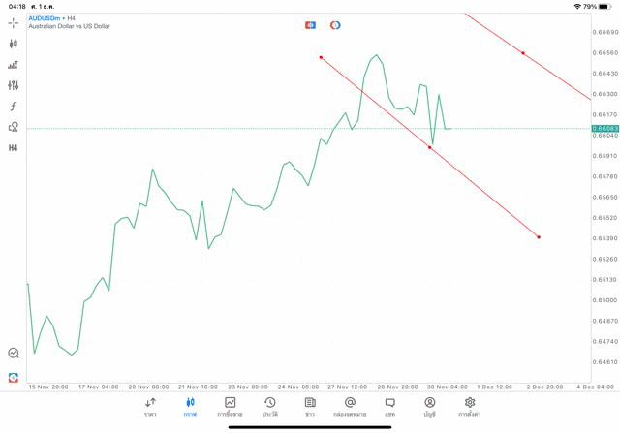Open the การตั้งค่า settings tab
This screenshot has width=620, height=433.
point(470,407)
